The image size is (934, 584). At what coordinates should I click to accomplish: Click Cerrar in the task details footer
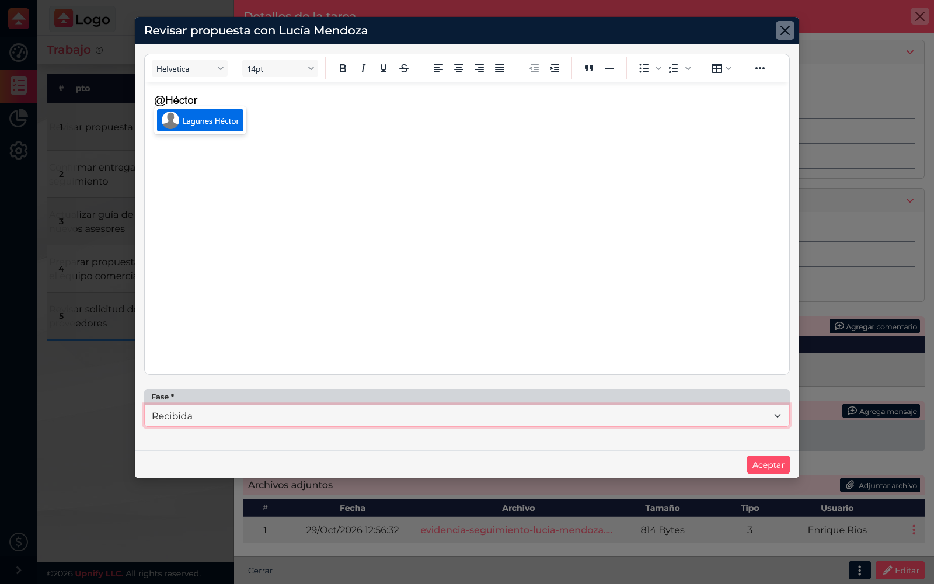pyautogui.click(x=260, y=571)
